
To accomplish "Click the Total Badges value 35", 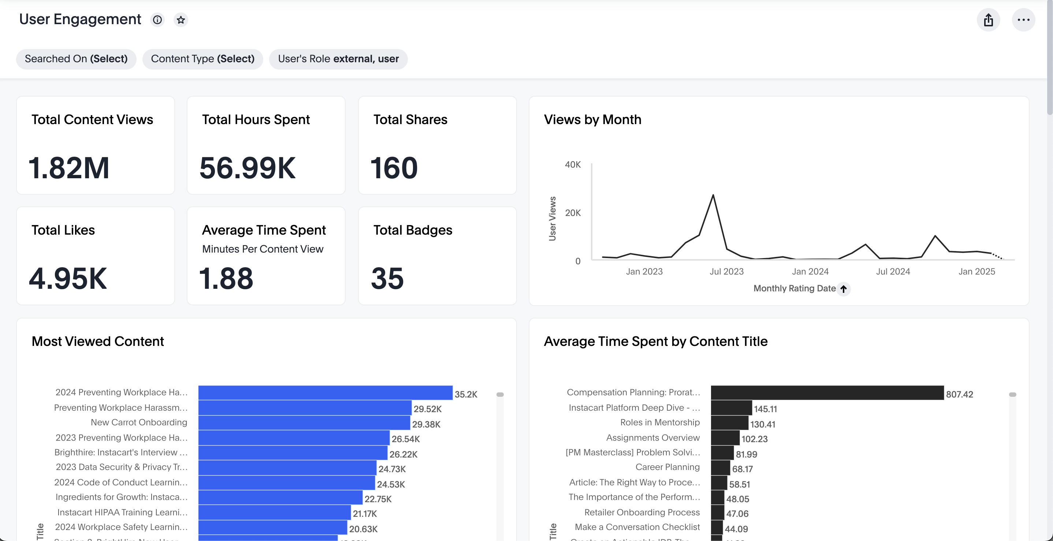I will (x=387, y=278).
